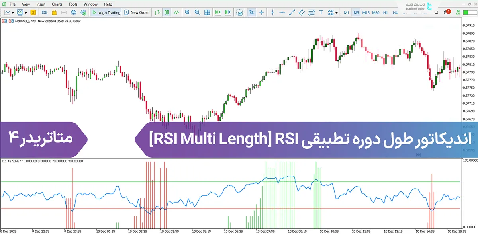Open the Tools menu

point(72,4)
